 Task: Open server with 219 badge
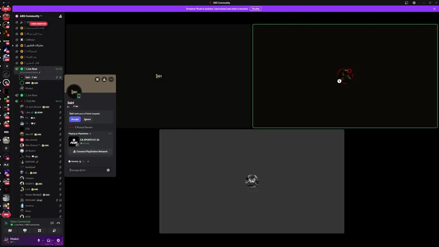click(x=6, y=57)
